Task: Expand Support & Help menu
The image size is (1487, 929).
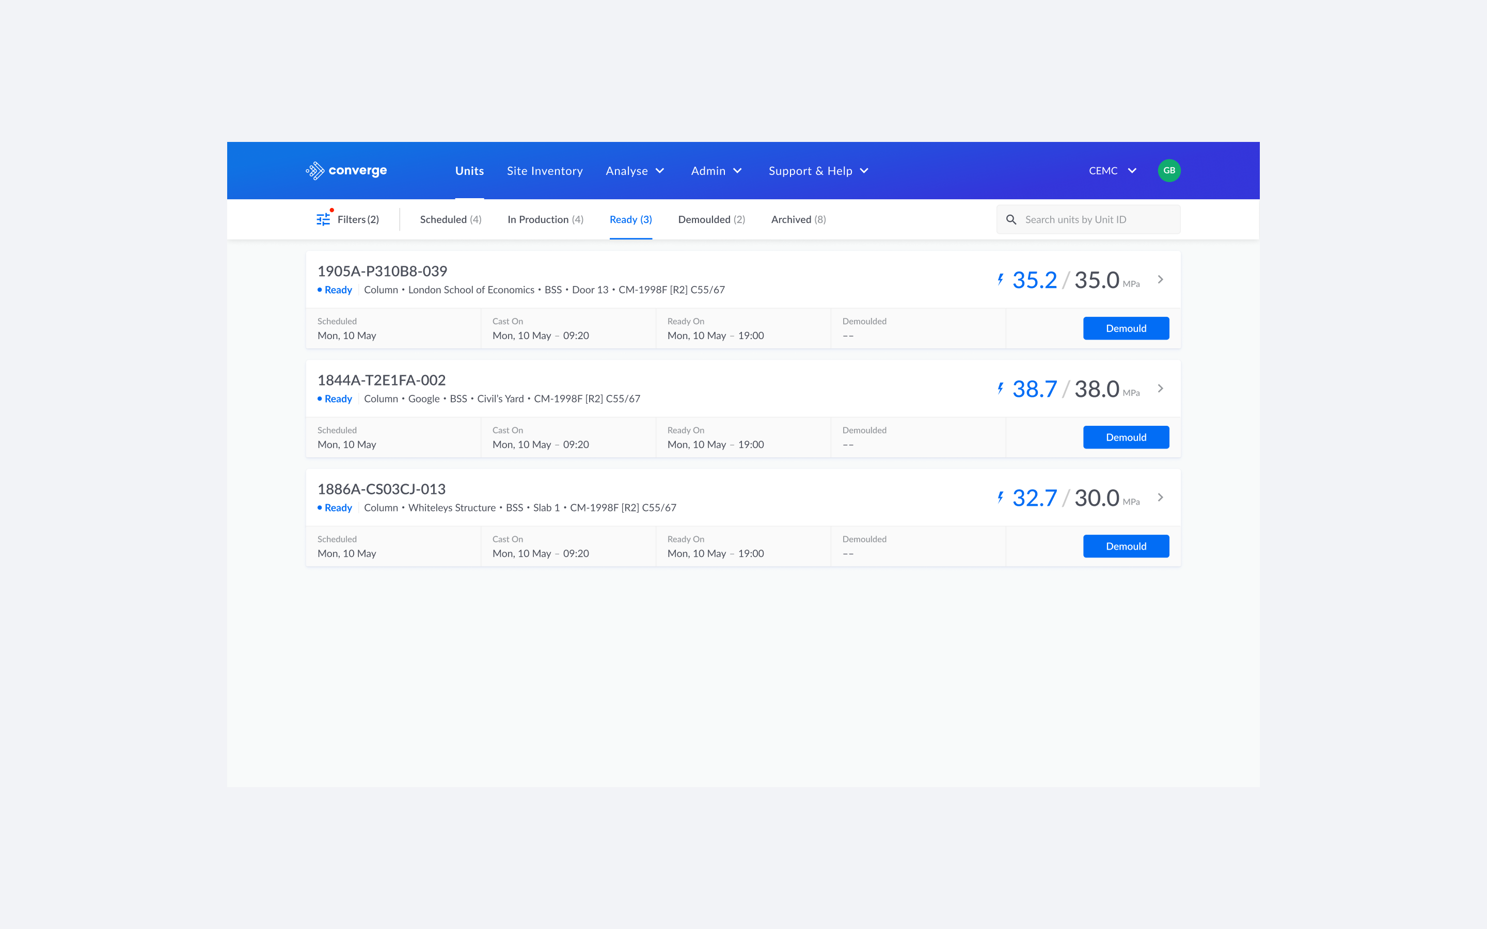Action: [x=818, y=171]
